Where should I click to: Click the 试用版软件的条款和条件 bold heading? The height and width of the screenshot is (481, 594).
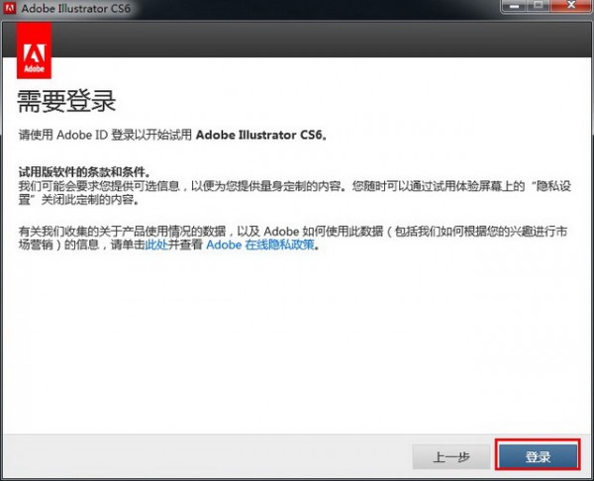pos(84,172)
